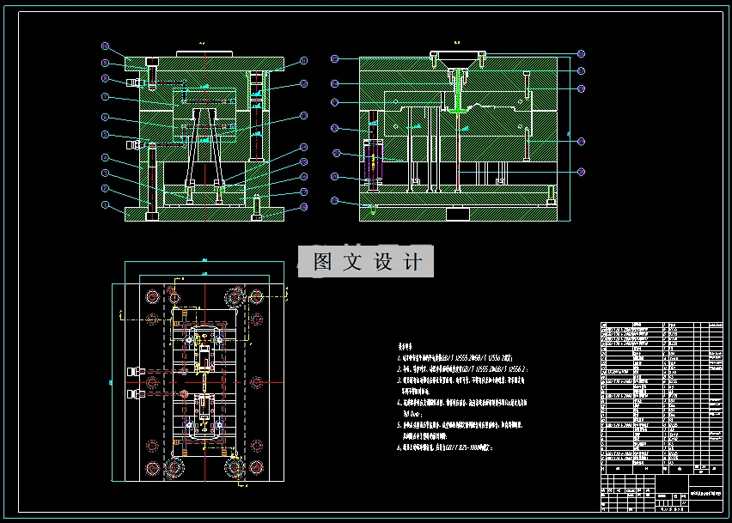Select part balloon number 18
This screenshot has height=523, width=732.
click(x=303, y=207)
